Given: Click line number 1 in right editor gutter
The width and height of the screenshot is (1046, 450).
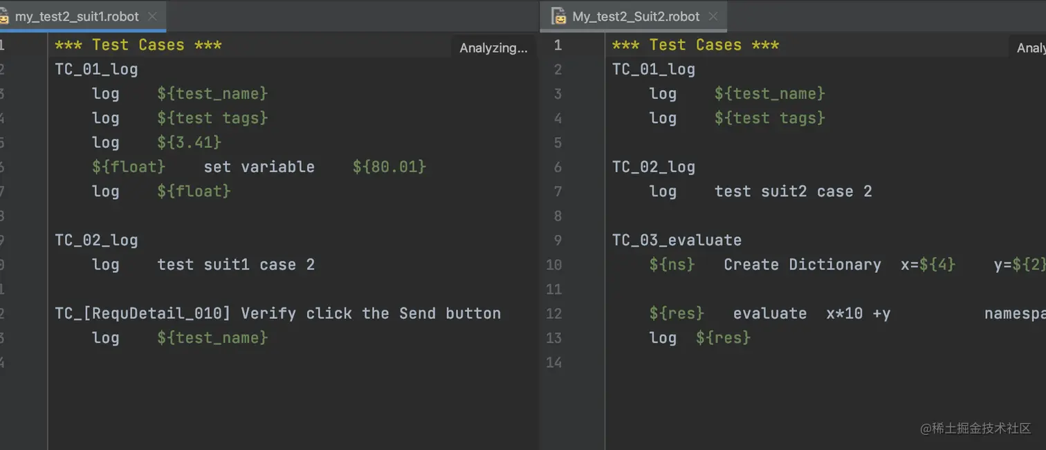Looking at the screenshot, I should click(x=558, y=46).
